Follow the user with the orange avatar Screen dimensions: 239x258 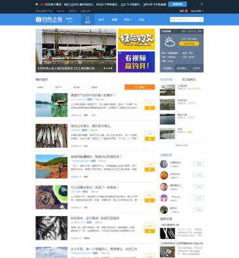tap(198, 175)
